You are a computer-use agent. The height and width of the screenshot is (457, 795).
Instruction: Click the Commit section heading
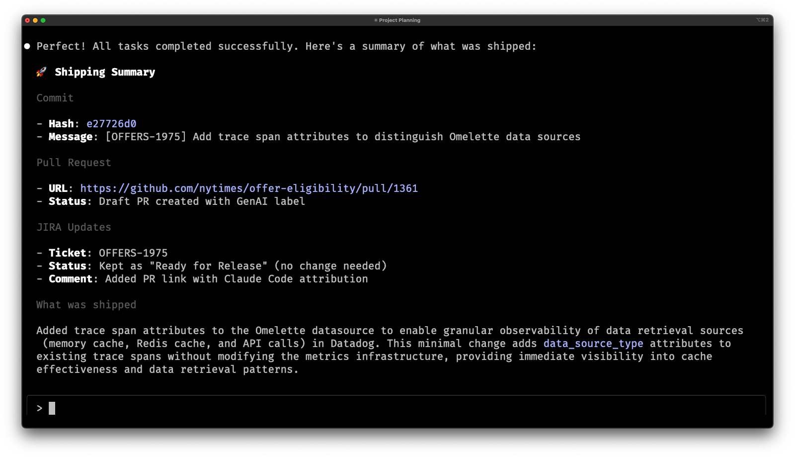(x=55, y=97)
